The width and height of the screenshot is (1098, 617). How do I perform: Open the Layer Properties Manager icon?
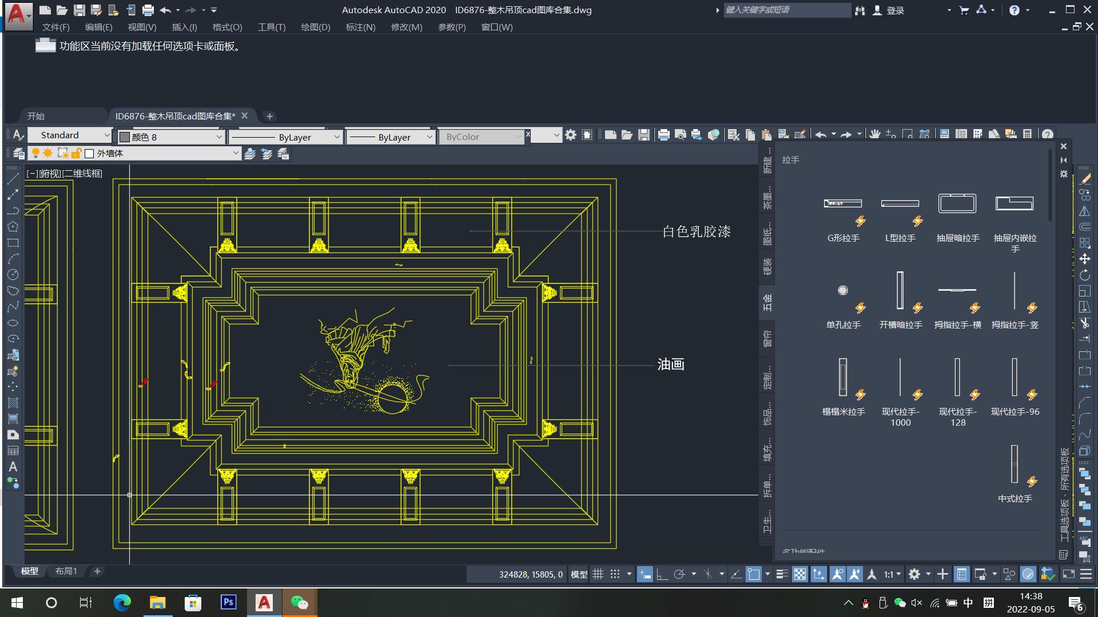pyautogui.click(x=19, y=154)
